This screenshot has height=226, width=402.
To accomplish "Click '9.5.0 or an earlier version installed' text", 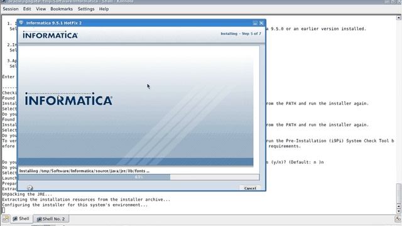I will pos(318,29).
